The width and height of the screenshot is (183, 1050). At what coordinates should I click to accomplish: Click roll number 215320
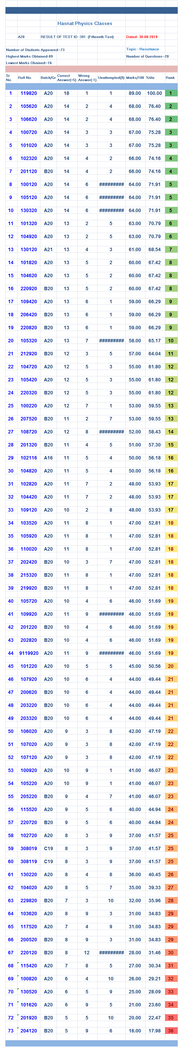click(x=29, y=575)
